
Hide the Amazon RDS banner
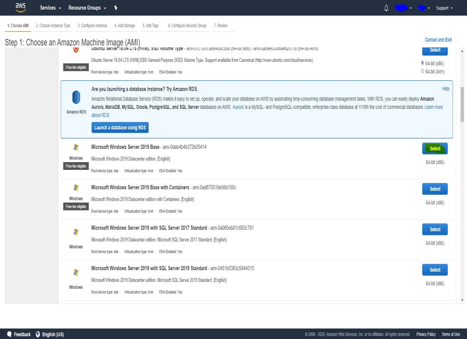pos(446,89)
